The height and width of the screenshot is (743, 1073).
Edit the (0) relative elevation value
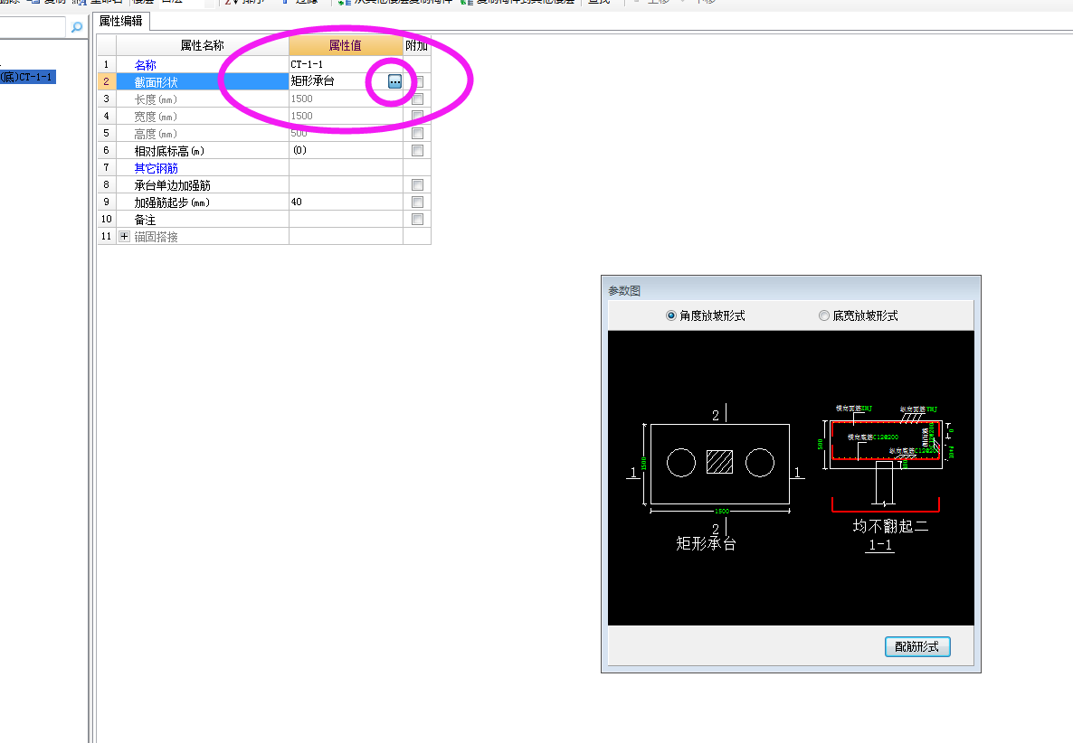pyautogui.click(x=346, y=150)
